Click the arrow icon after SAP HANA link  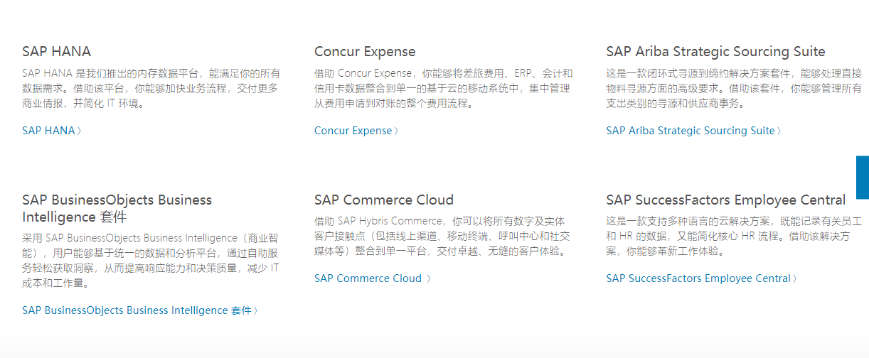click(x=80, y=131)
